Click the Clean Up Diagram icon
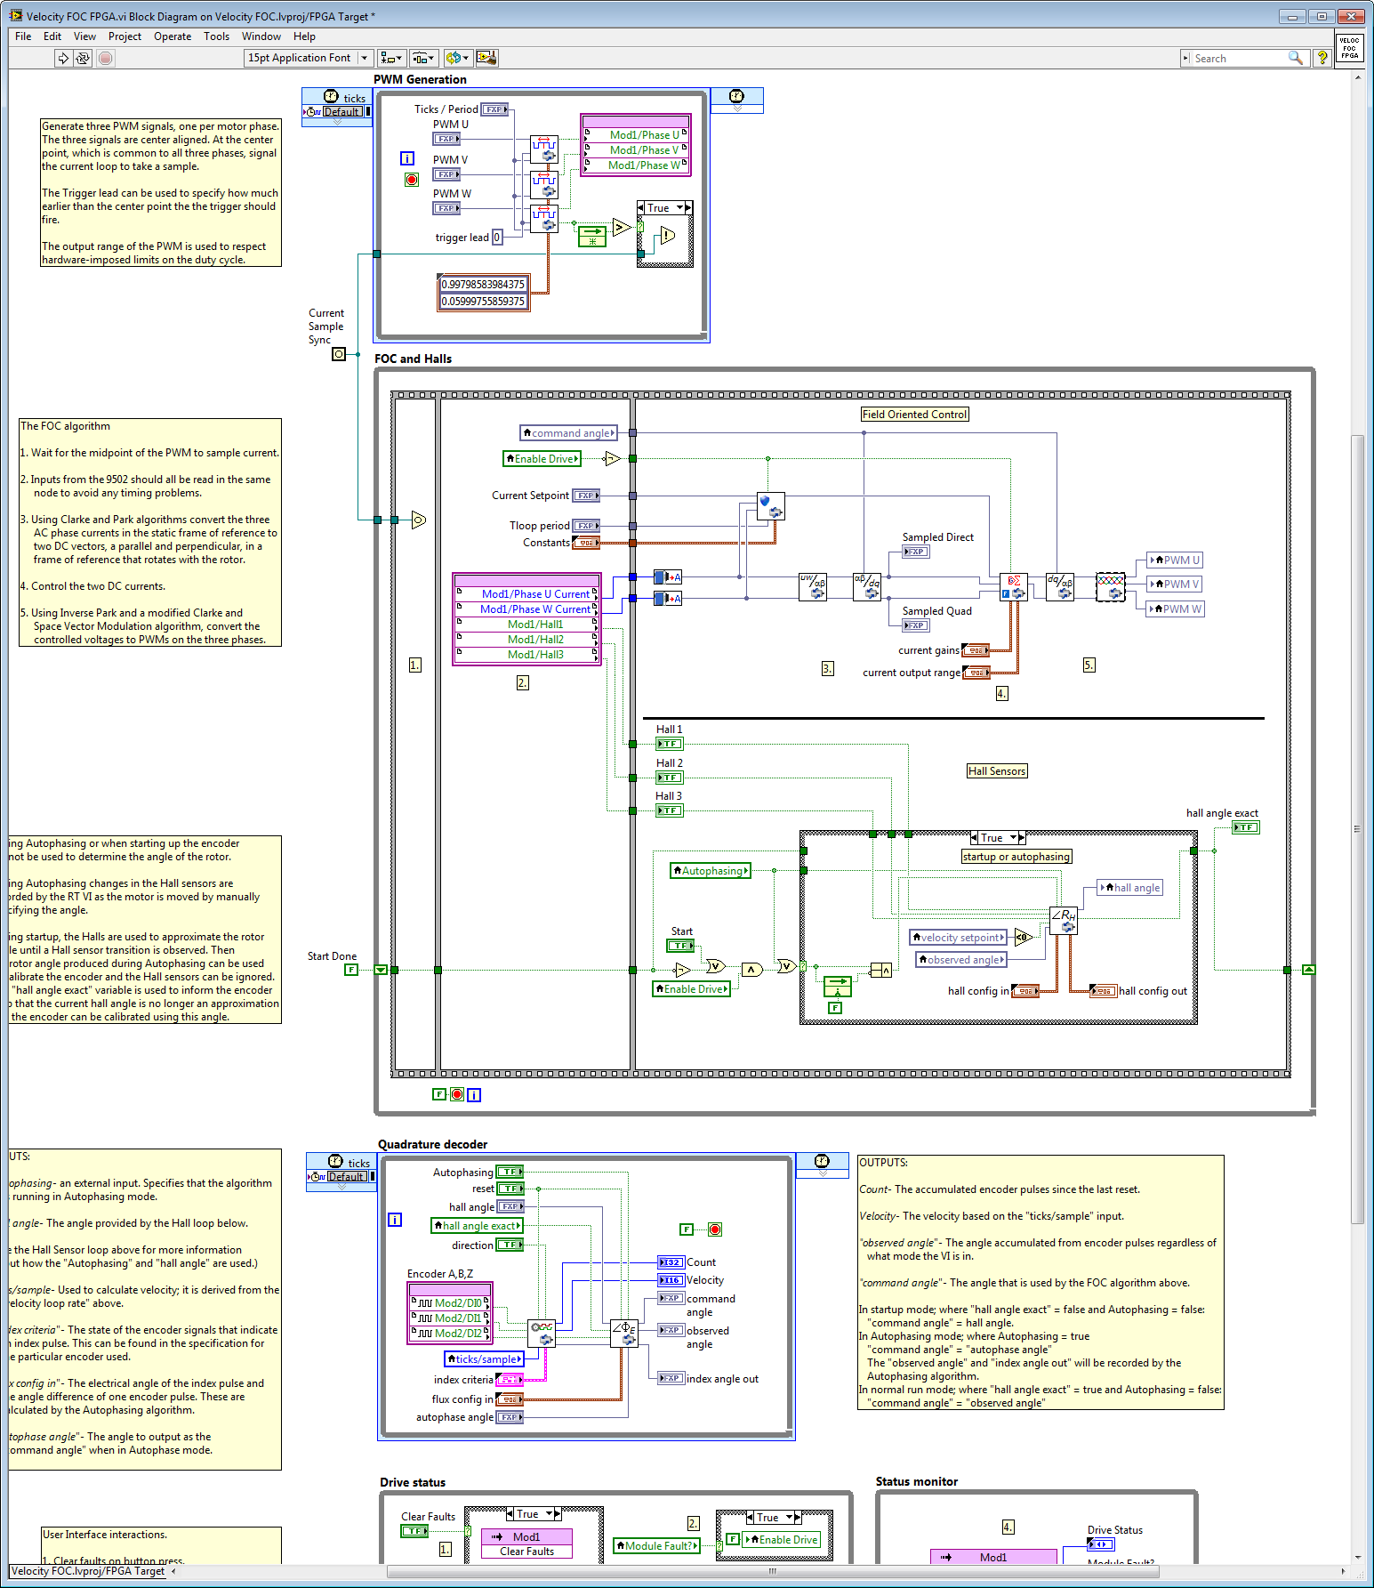This screenshot has height=1588, width=1374. pos(486,58)
